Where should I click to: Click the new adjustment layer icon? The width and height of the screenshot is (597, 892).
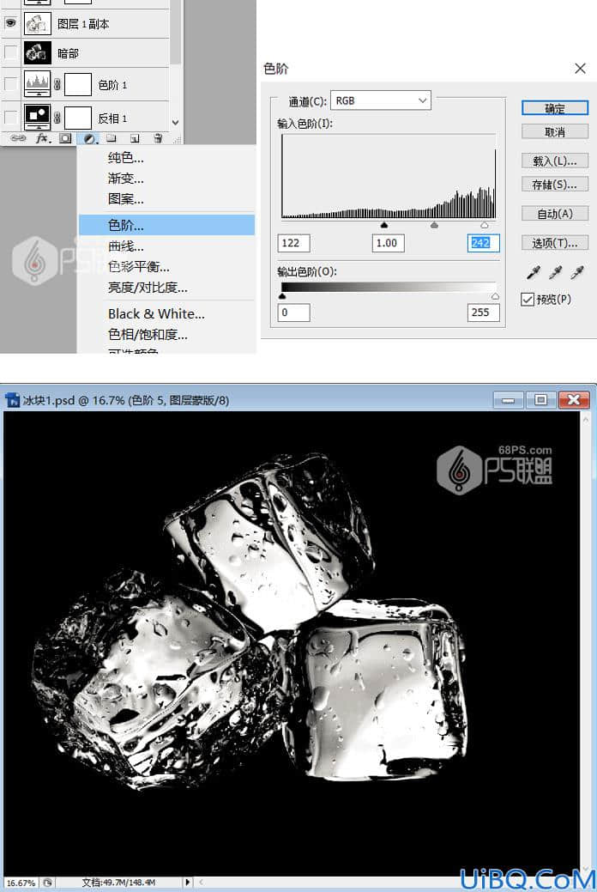(x=89, y=138)
